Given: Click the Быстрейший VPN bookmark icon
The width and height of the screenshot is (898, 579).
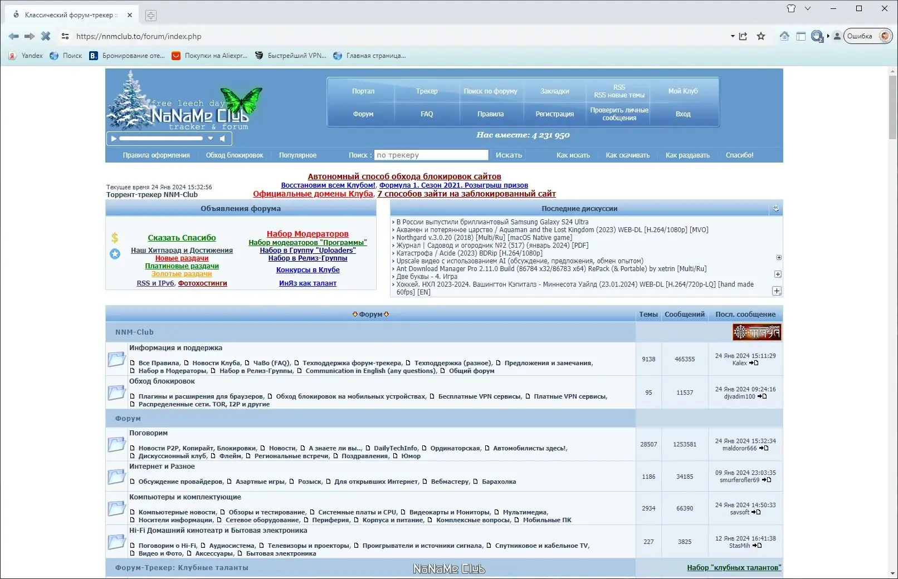Looking at the screenshot, I should [258, 55].
